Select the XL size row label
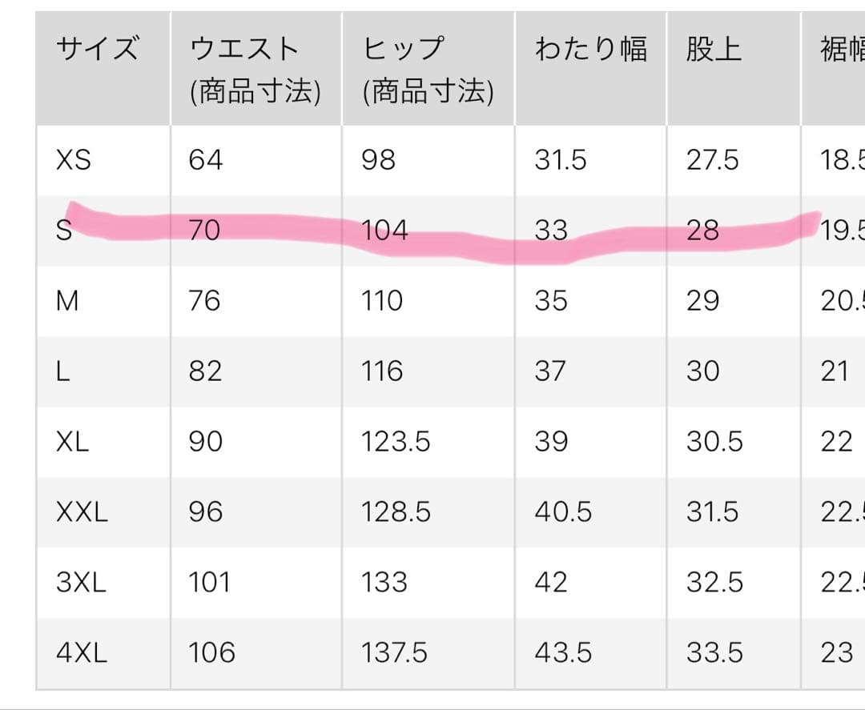 [72, 442]
